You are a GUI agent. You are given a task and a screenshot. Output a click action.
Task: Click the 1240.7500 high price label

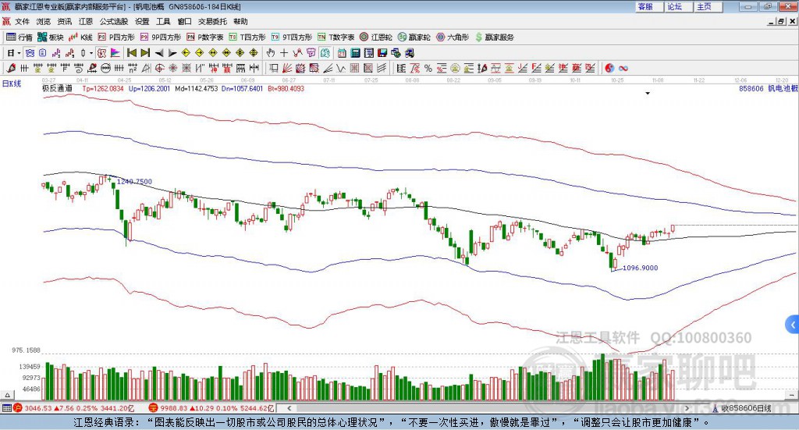(x=134, y=182)
